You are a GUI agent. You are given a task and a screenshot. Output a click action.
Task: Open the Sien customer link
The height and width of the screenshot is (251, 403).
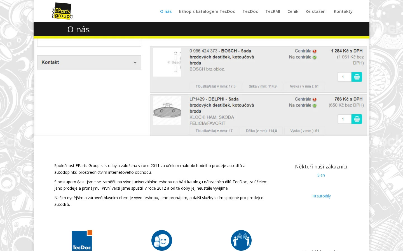[x=321, y=175]
